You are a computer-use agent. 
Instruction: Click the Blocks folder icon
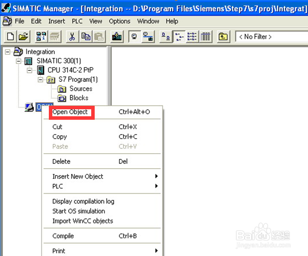click(x=62, y=98)
